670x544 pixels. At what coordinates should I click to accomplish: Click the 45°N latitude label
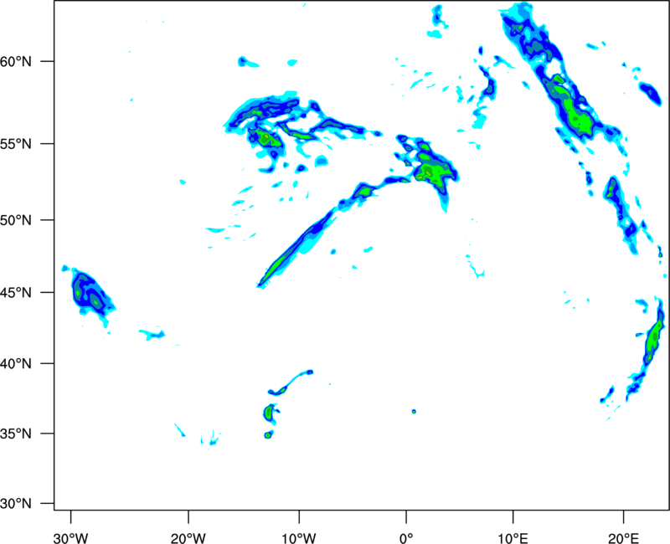point(16,292)
